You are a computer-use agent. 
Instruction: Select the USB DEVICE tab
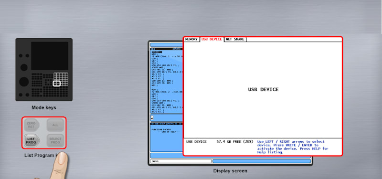212,39
